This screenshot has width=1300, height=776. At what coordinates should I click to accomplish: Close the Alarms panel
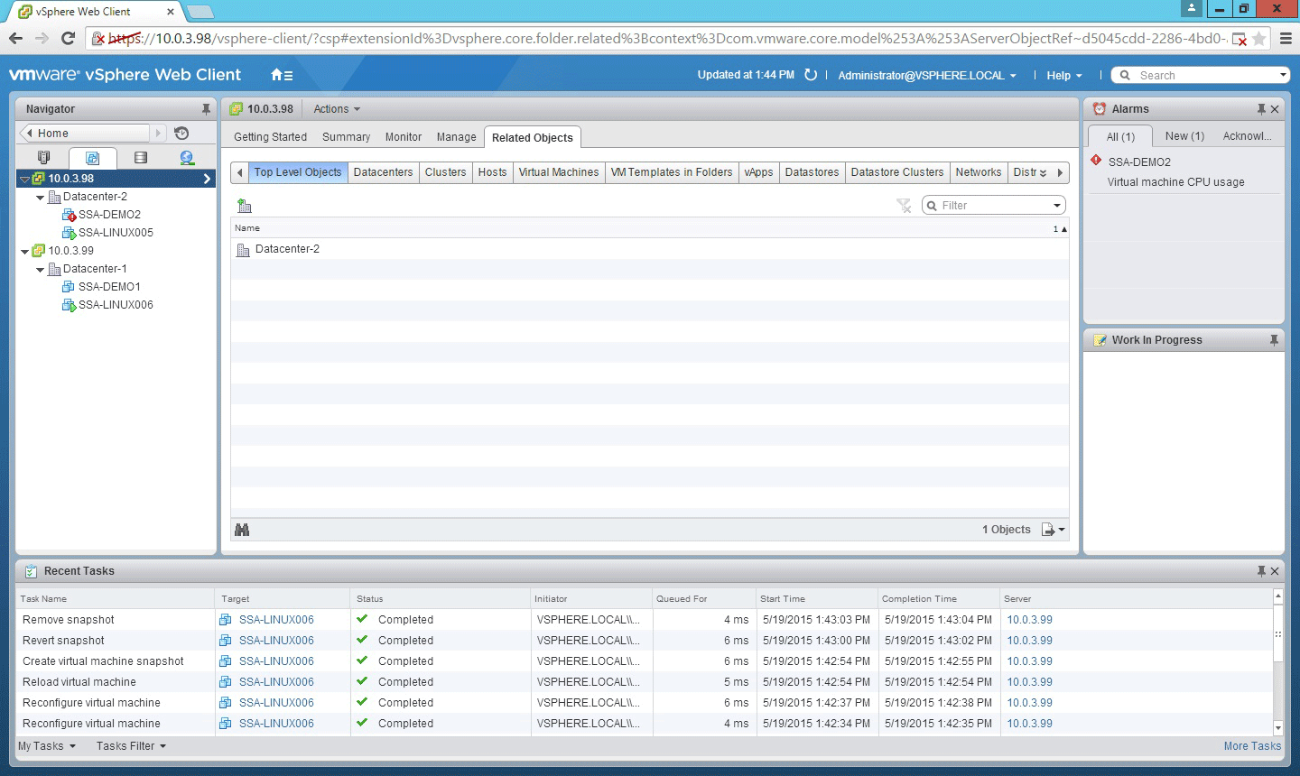tap(1275, 109)
